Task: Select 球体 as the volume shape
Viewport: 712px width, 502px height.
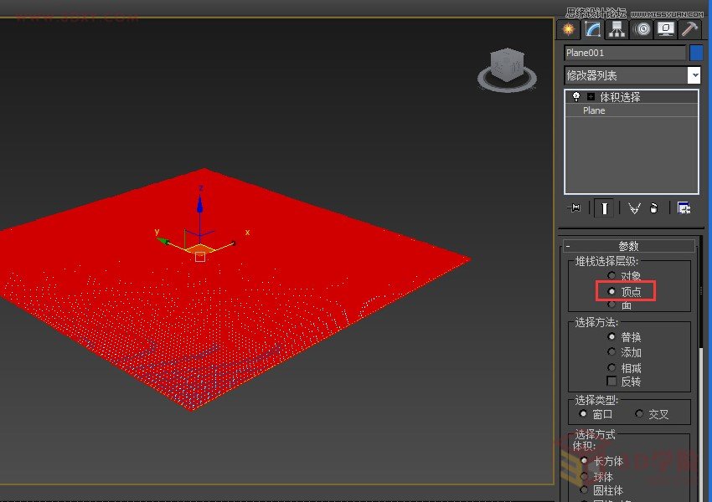Action: tap(585, 476)
